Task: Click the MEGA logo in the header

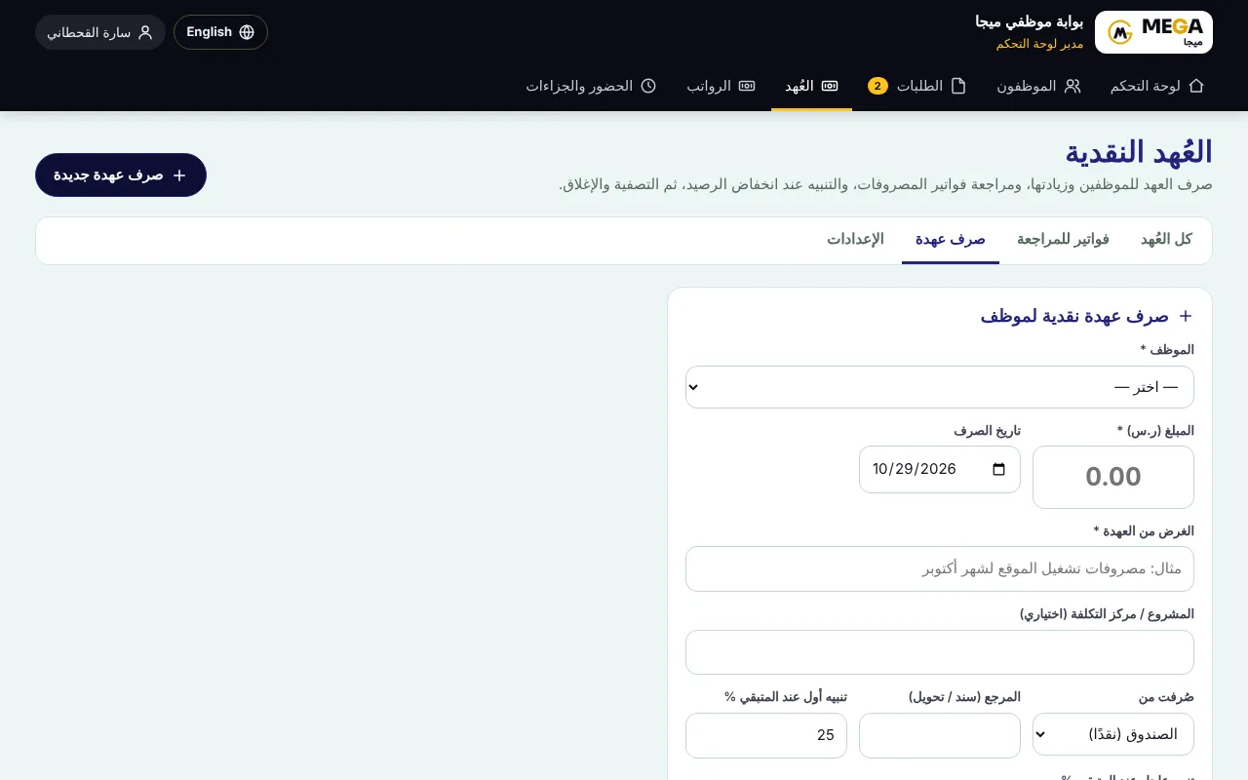Action: [x=1153, y=32]
